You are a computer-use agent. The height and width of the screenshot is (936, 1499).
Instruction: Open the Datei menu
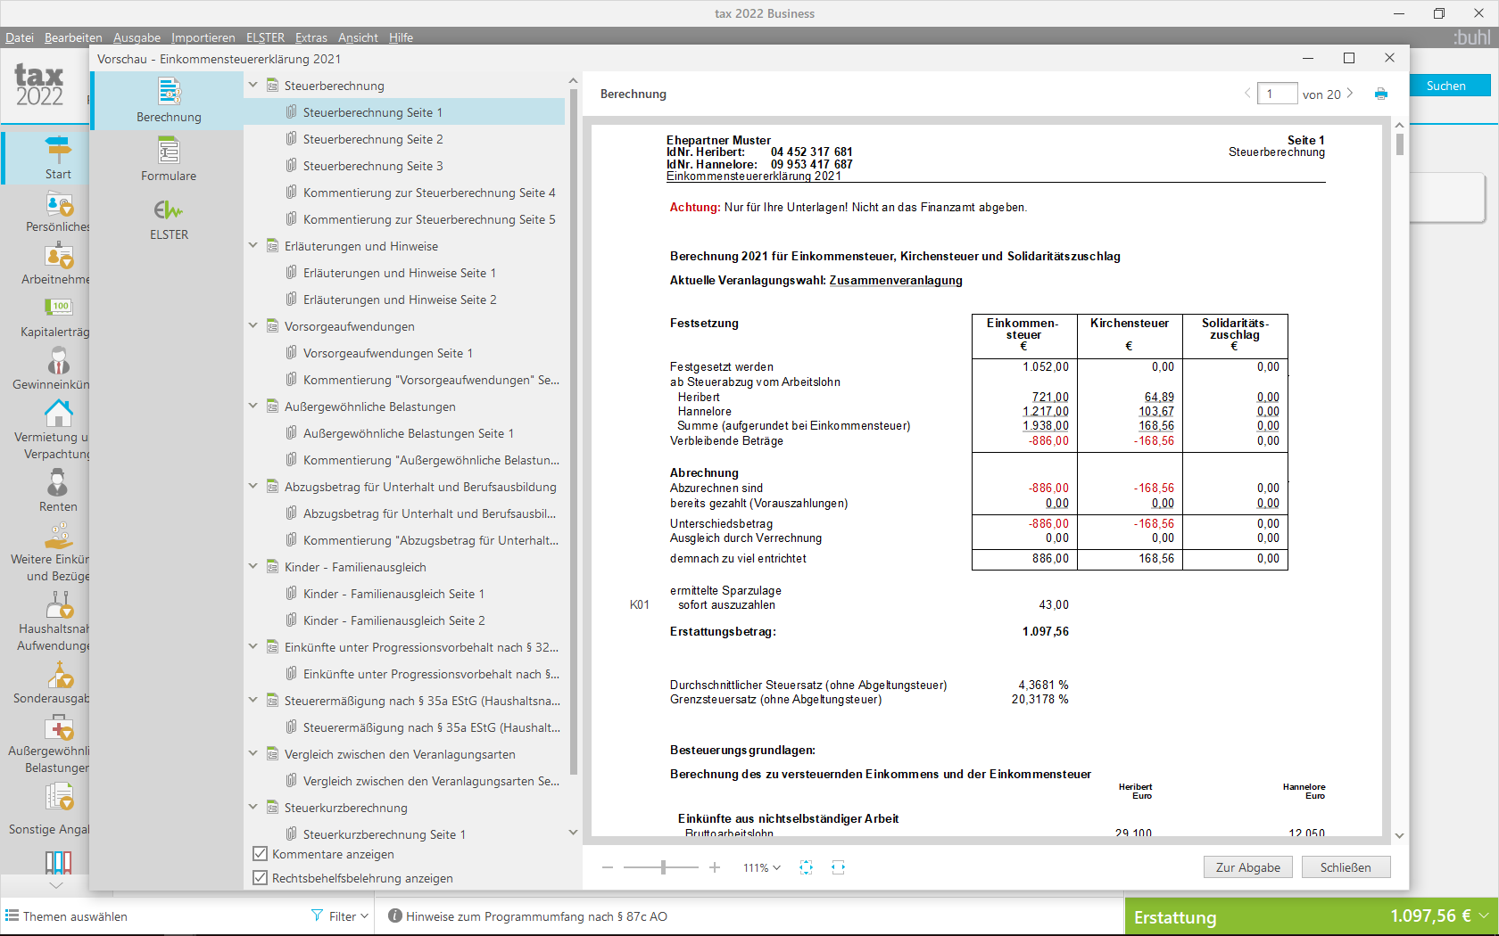pos(20,37)
